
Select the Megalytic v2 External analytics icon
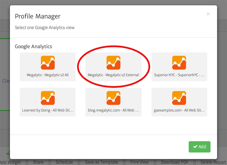(x=113, y=63)
